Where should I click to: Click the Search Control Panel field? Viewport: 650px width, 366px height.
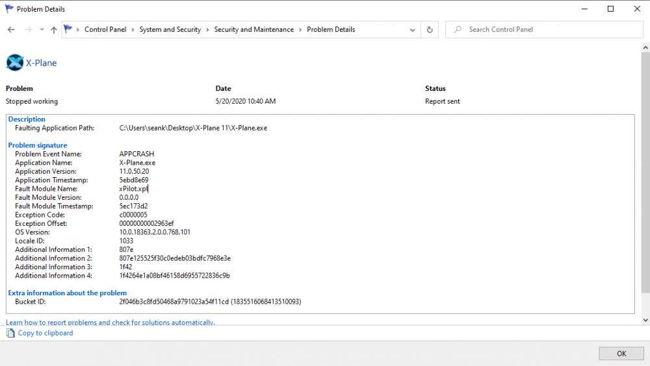549,30
